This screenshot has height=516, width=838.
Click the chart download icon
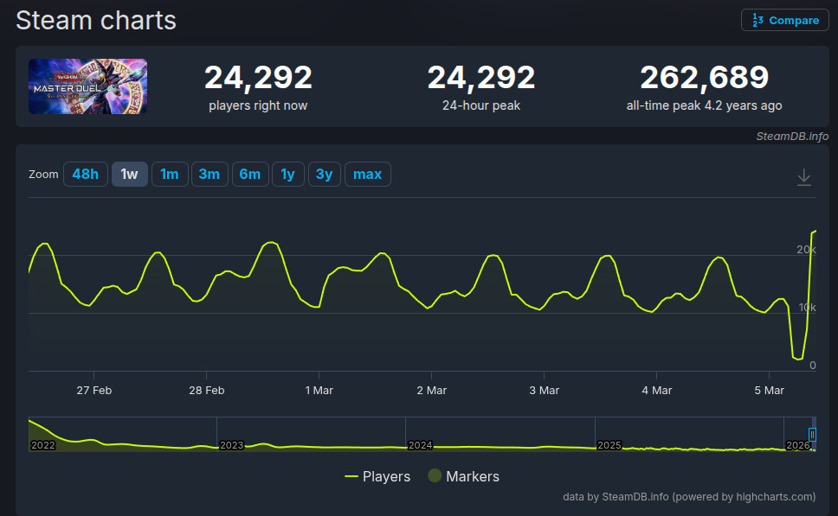[803, 177]
